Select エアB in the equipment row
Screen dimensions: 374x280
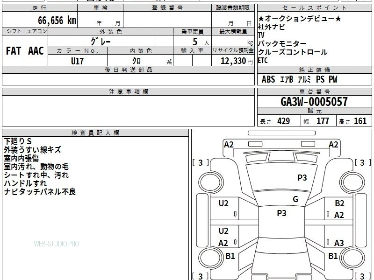(287, 79)
